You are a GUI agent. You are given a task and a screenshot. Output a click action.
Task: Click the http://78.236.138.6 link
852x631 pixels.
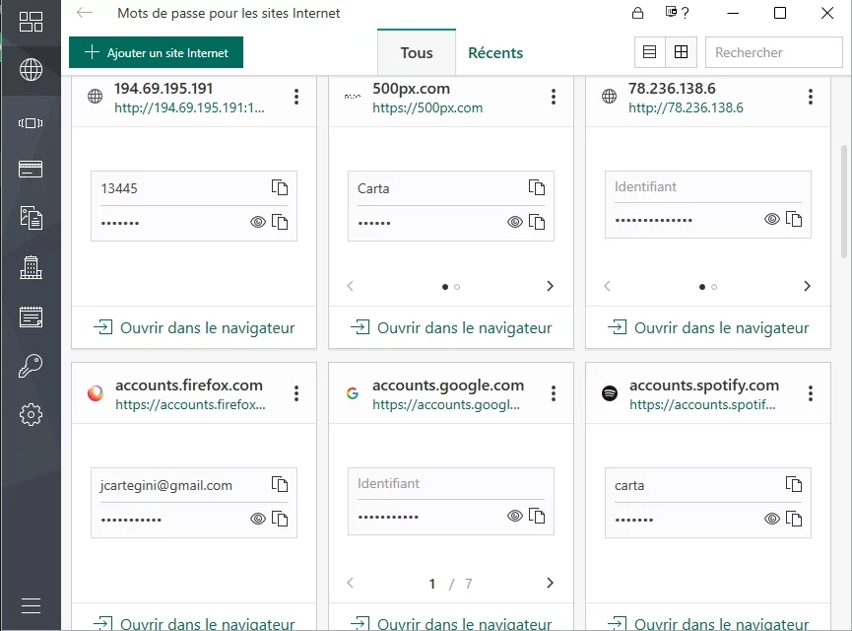(x=686, y=107)
